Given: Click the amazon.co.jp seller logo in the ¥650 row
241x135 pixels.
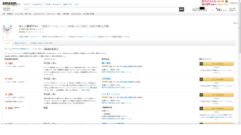Looking at the screenshot, I should (x=107, y=107).
